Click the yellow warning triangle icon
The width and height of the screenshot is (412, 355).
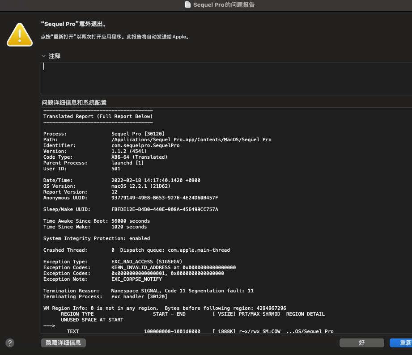[20, 35]
